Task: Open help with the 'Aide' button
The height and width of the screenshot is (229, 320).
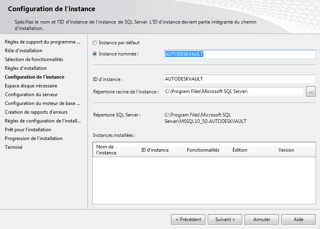Action: click(298, 219)
